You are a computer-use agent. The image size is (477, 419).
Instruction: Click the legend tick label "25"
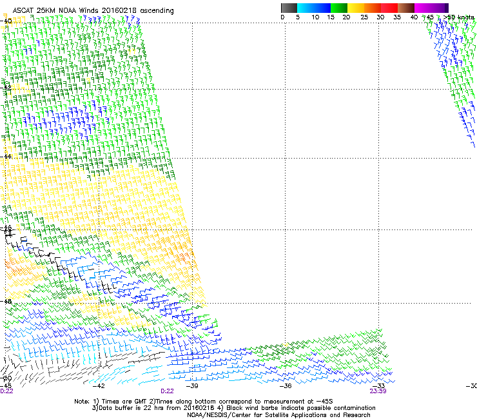pyautogui.click(x=364, y=17)
